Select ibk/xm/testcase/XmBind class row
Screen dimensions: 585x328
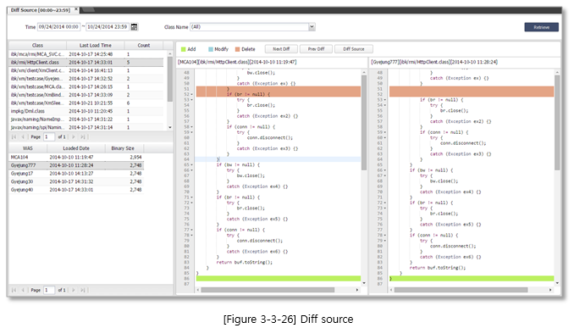click(x=86, y=95)
